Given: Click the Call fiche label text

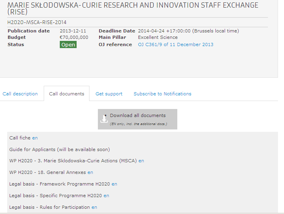Looking at the screenshot, I should 20,138.
